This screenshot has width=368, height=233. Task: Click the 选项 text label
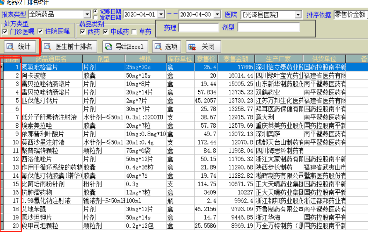[171, 47]
